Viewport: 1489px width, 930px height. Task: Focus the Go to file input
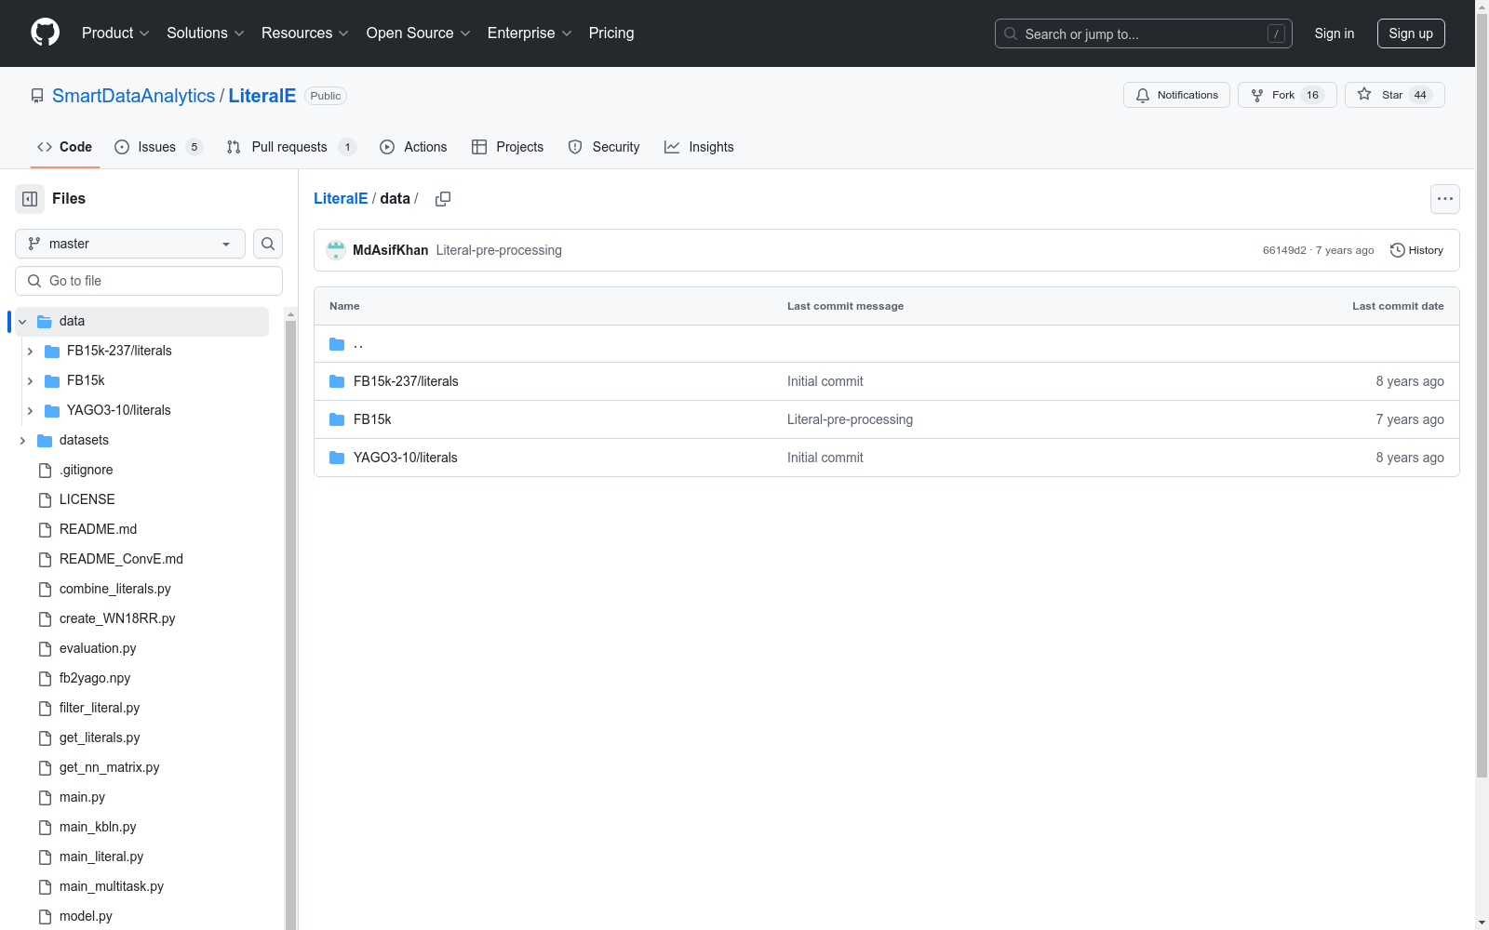[x=149, y=281]
